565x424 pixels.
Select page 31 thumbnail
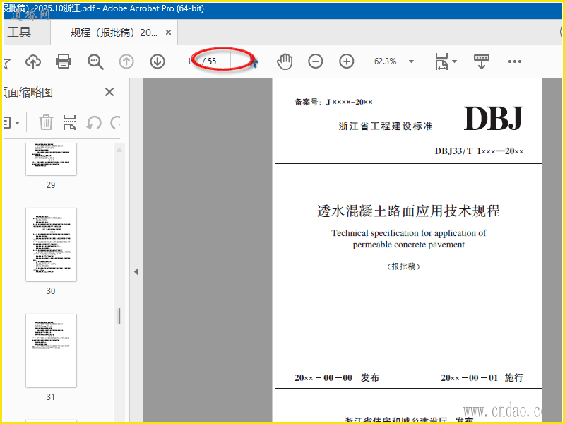pos(51,350)
